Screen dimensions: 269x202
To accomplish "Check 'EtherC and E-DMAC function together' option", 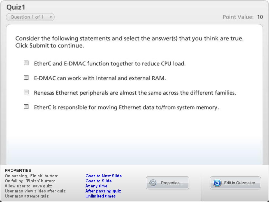I will pyautogui.click(x=26, y=63).
